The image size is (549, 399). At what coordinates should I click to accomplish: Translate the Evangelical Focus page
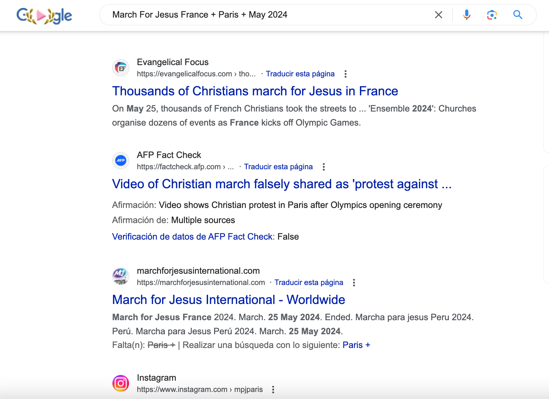[x=300, y=74]
